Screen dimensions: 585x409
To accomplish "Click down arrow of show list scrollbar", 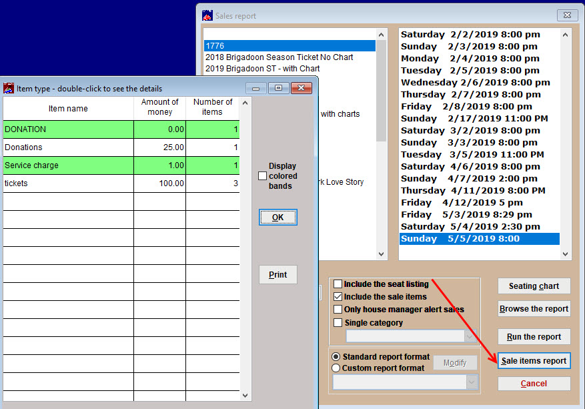I will pos(381,254).
